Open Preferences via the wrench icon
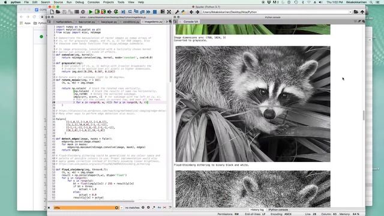The height and width of the screenshot is (216, 384). pyautogui.click(x=177, y=12)
